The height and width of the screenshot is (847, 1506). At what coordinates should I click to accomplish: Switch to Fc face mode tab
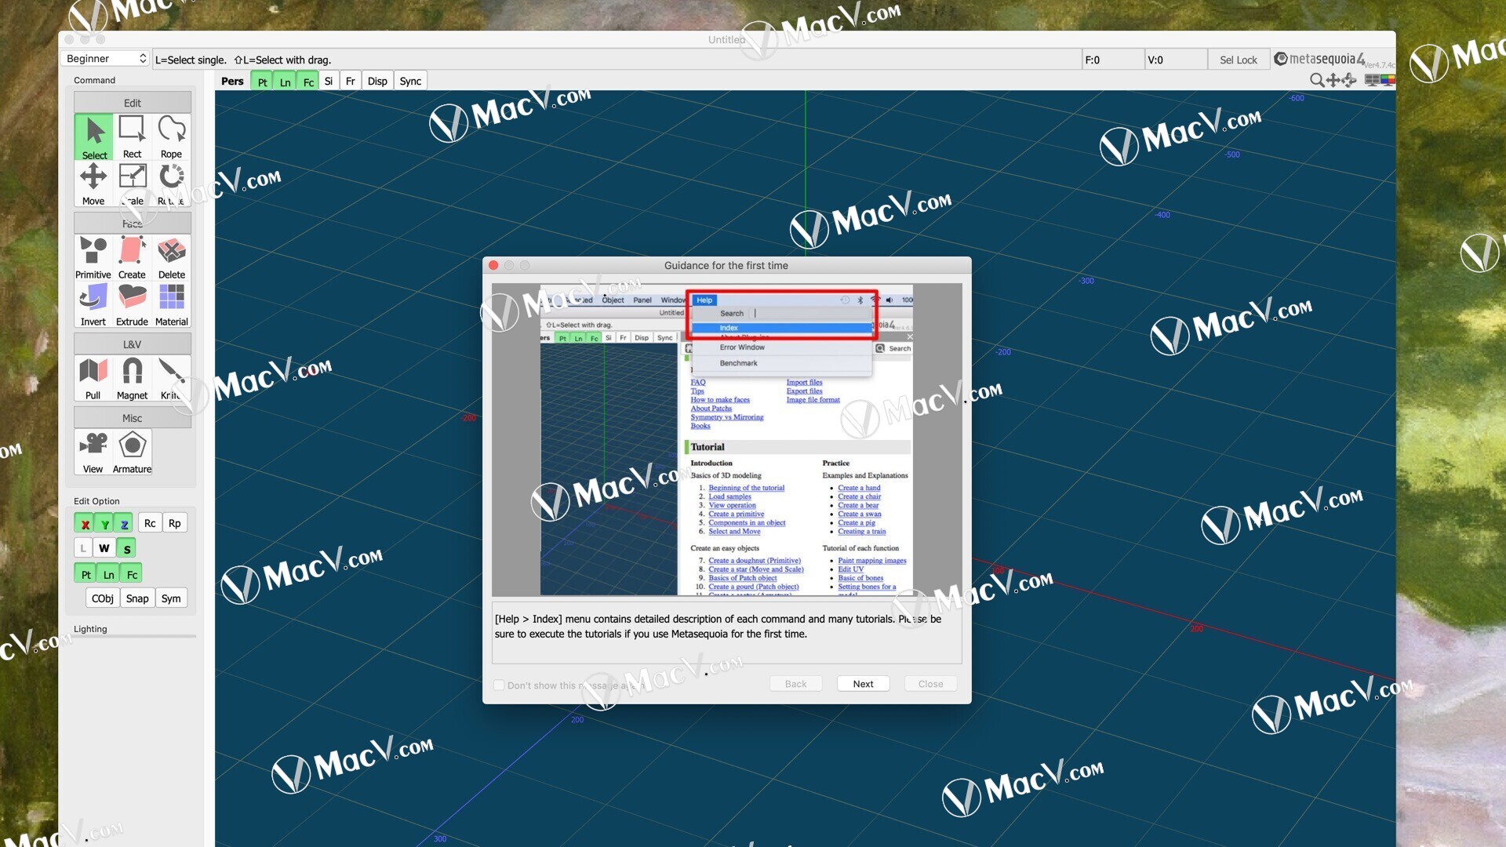(x=308, y=80)
